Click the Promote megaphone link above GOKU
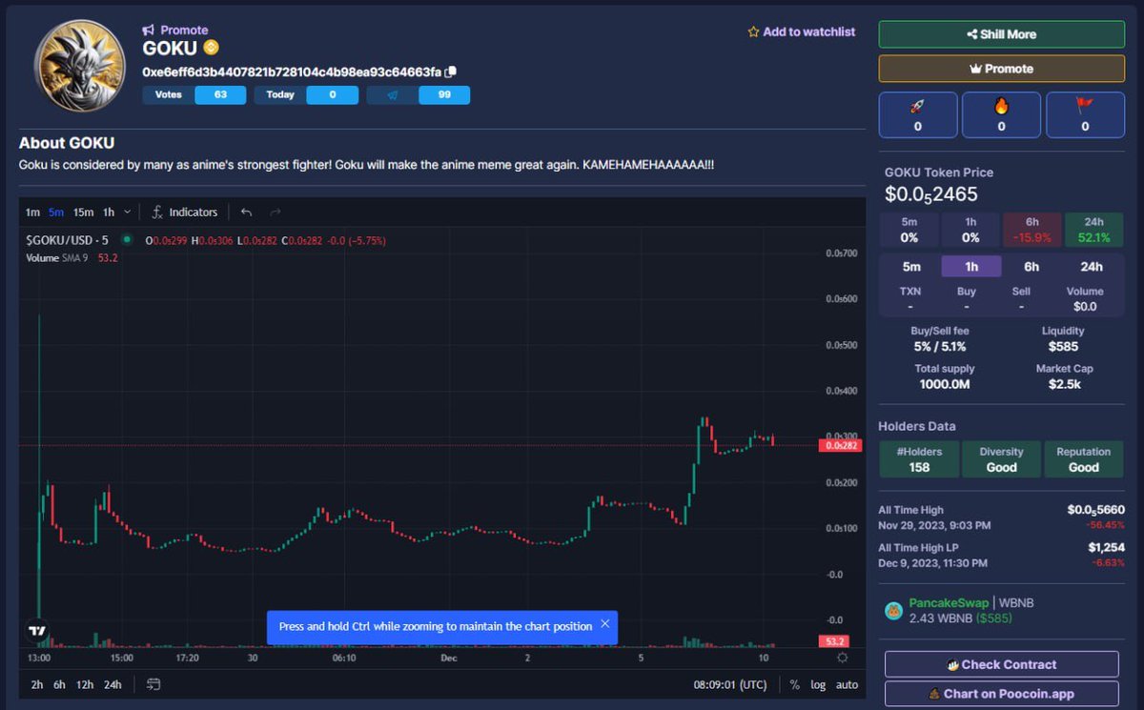1144x710 pixels. (x=175, y=30)
